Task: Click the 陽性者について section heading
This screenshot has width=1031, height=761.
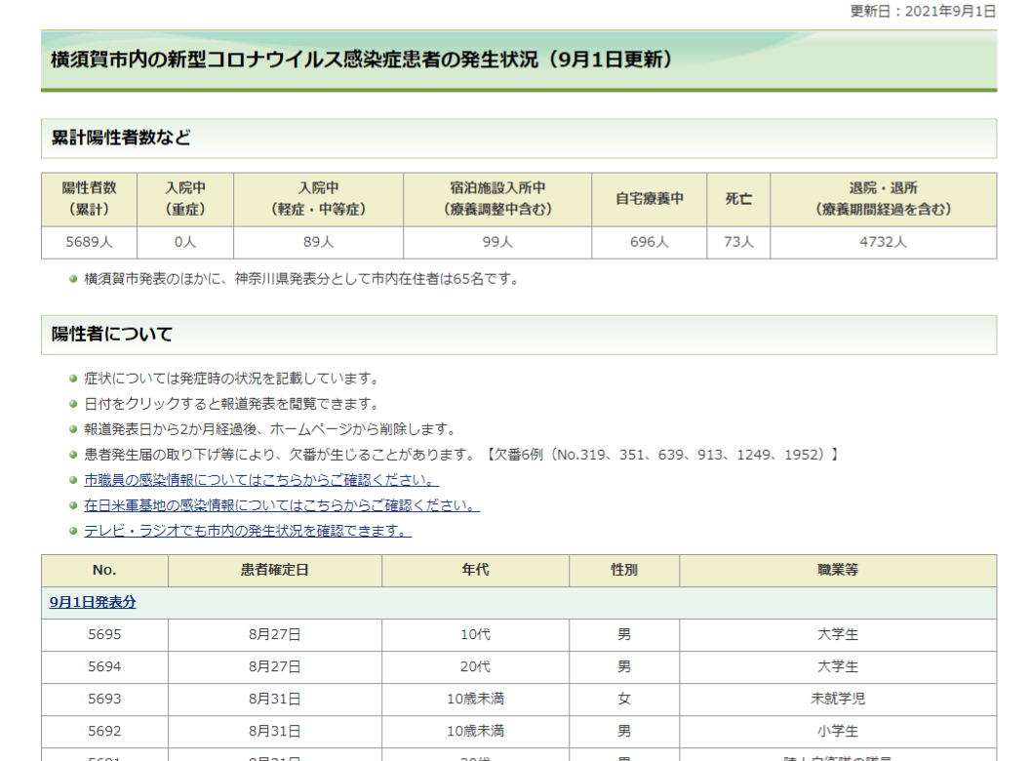Action: 111,335
